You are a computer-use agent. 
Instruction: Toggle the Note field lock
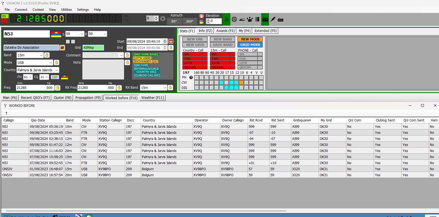click(x=127, y=63)
